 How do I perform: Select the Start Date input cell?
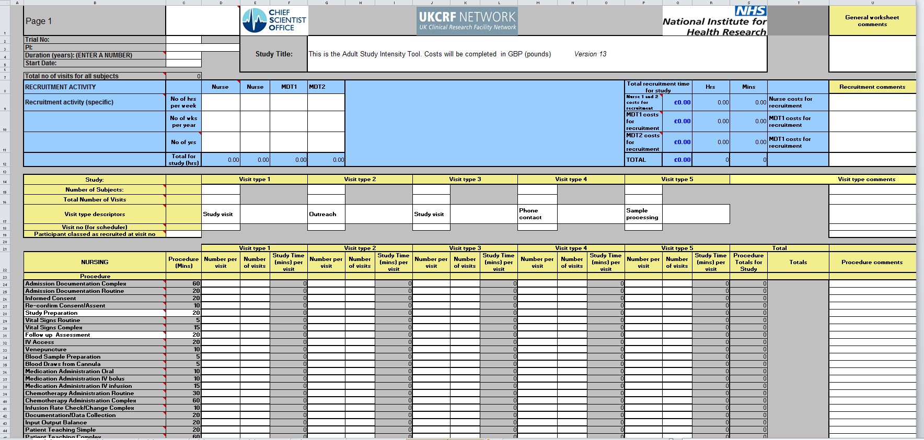click(x=183, y=63)
